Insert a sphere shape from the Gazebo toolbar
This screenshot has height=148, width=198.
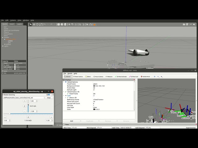[x=62, y=24]
